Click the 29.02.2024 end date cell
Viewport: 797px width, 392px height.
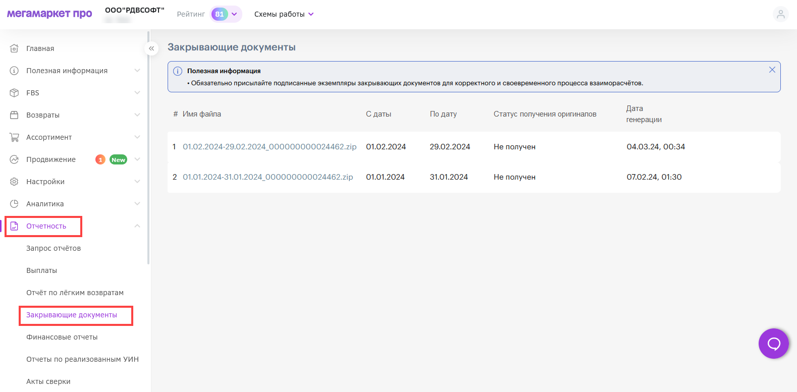450,147
